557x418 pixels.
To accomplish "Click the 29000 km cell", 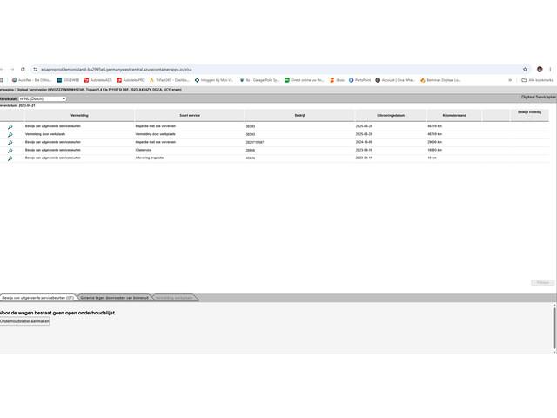I will 434,142.
